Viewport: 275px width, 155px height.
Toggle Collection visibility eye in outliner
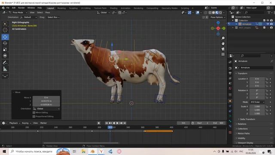point(268,20)
